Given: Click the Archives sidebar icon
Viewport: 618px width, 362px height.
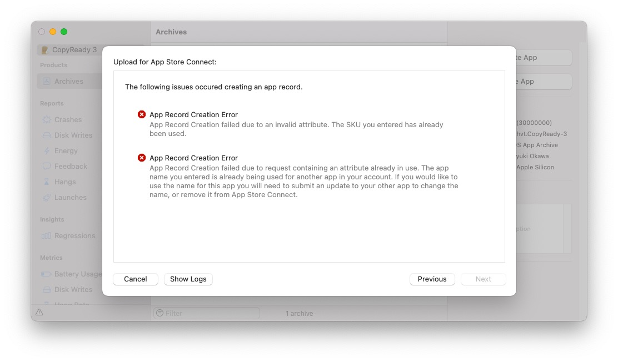Looking at the screenshot, I should pos(47,81).
